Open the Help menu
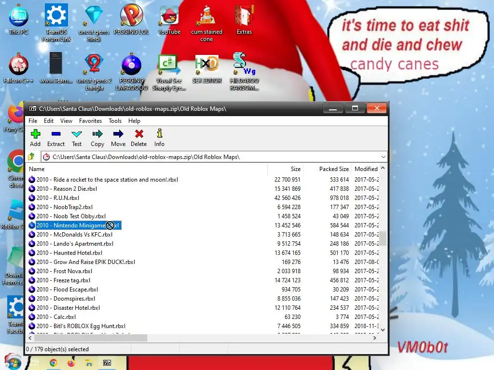The width and height of the screenshot is (494, 370). [x=134, y=121]
